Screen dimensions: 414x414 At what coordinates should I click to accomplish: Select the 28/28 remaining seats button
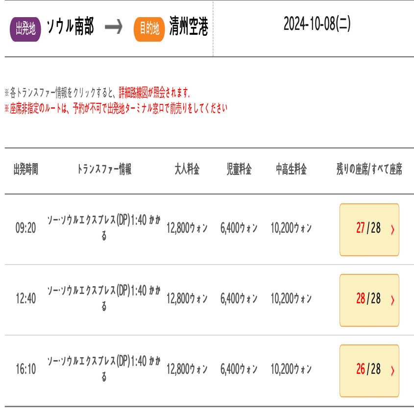click(x=369, y=300)
